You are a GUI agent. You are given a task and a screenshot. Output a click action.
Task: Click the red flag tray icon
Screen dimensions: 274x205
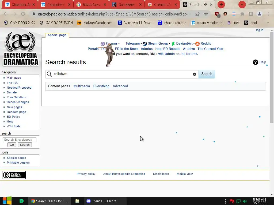pos(232,201)
